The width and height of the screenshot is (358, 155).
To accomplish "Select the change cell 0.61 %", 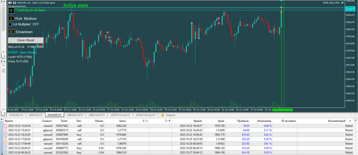I will (x=261, y=144).
